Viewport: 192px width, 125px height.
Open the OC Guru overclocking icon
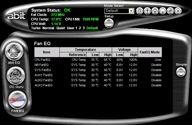(x=16, y=76)
